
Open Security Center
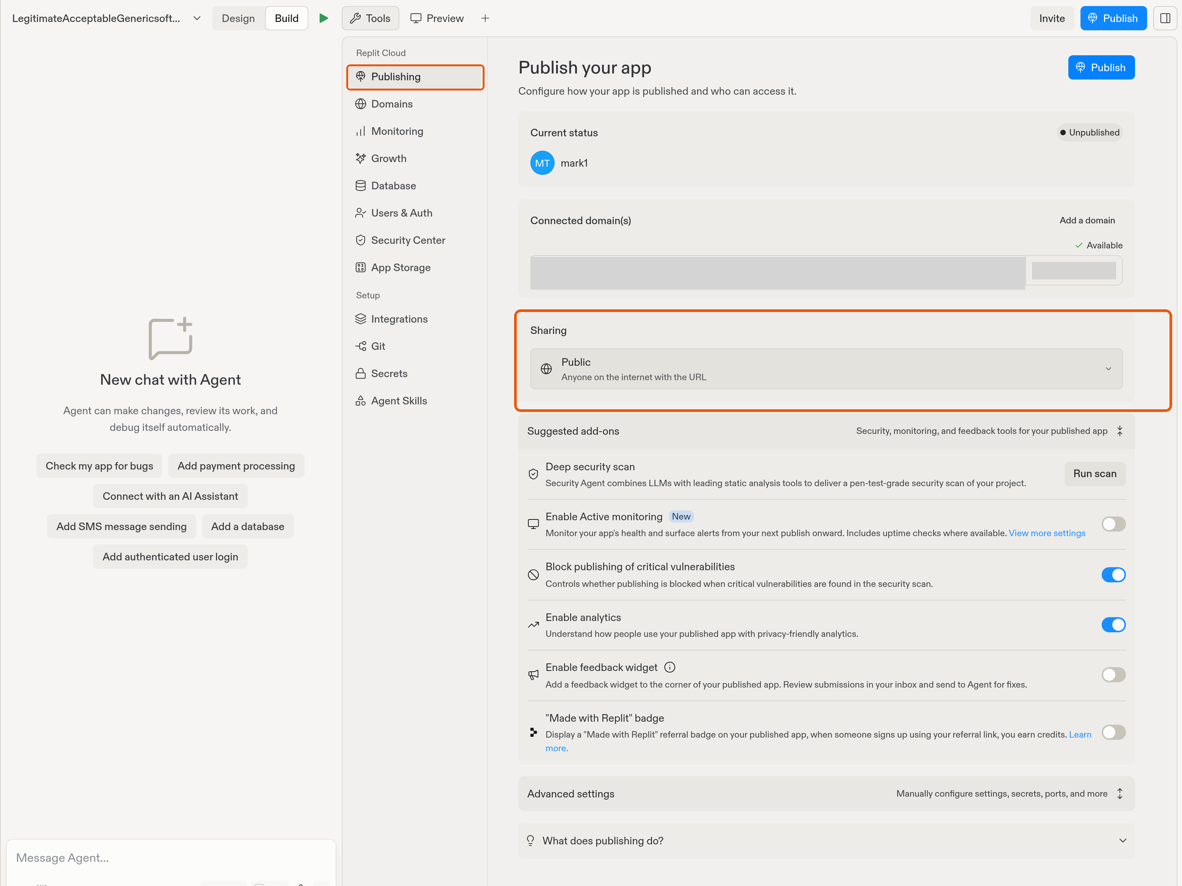(415, 240)
